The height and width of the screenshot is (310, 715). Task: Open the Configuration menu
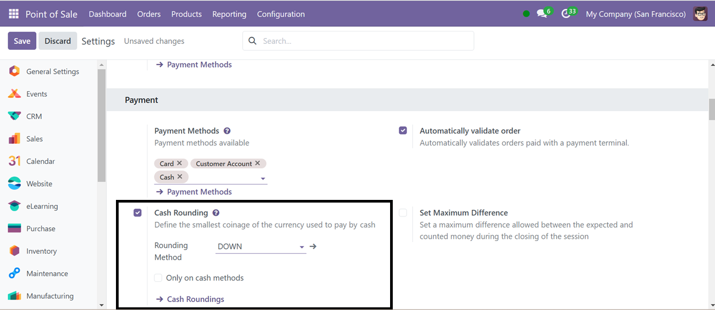[281, 14]
